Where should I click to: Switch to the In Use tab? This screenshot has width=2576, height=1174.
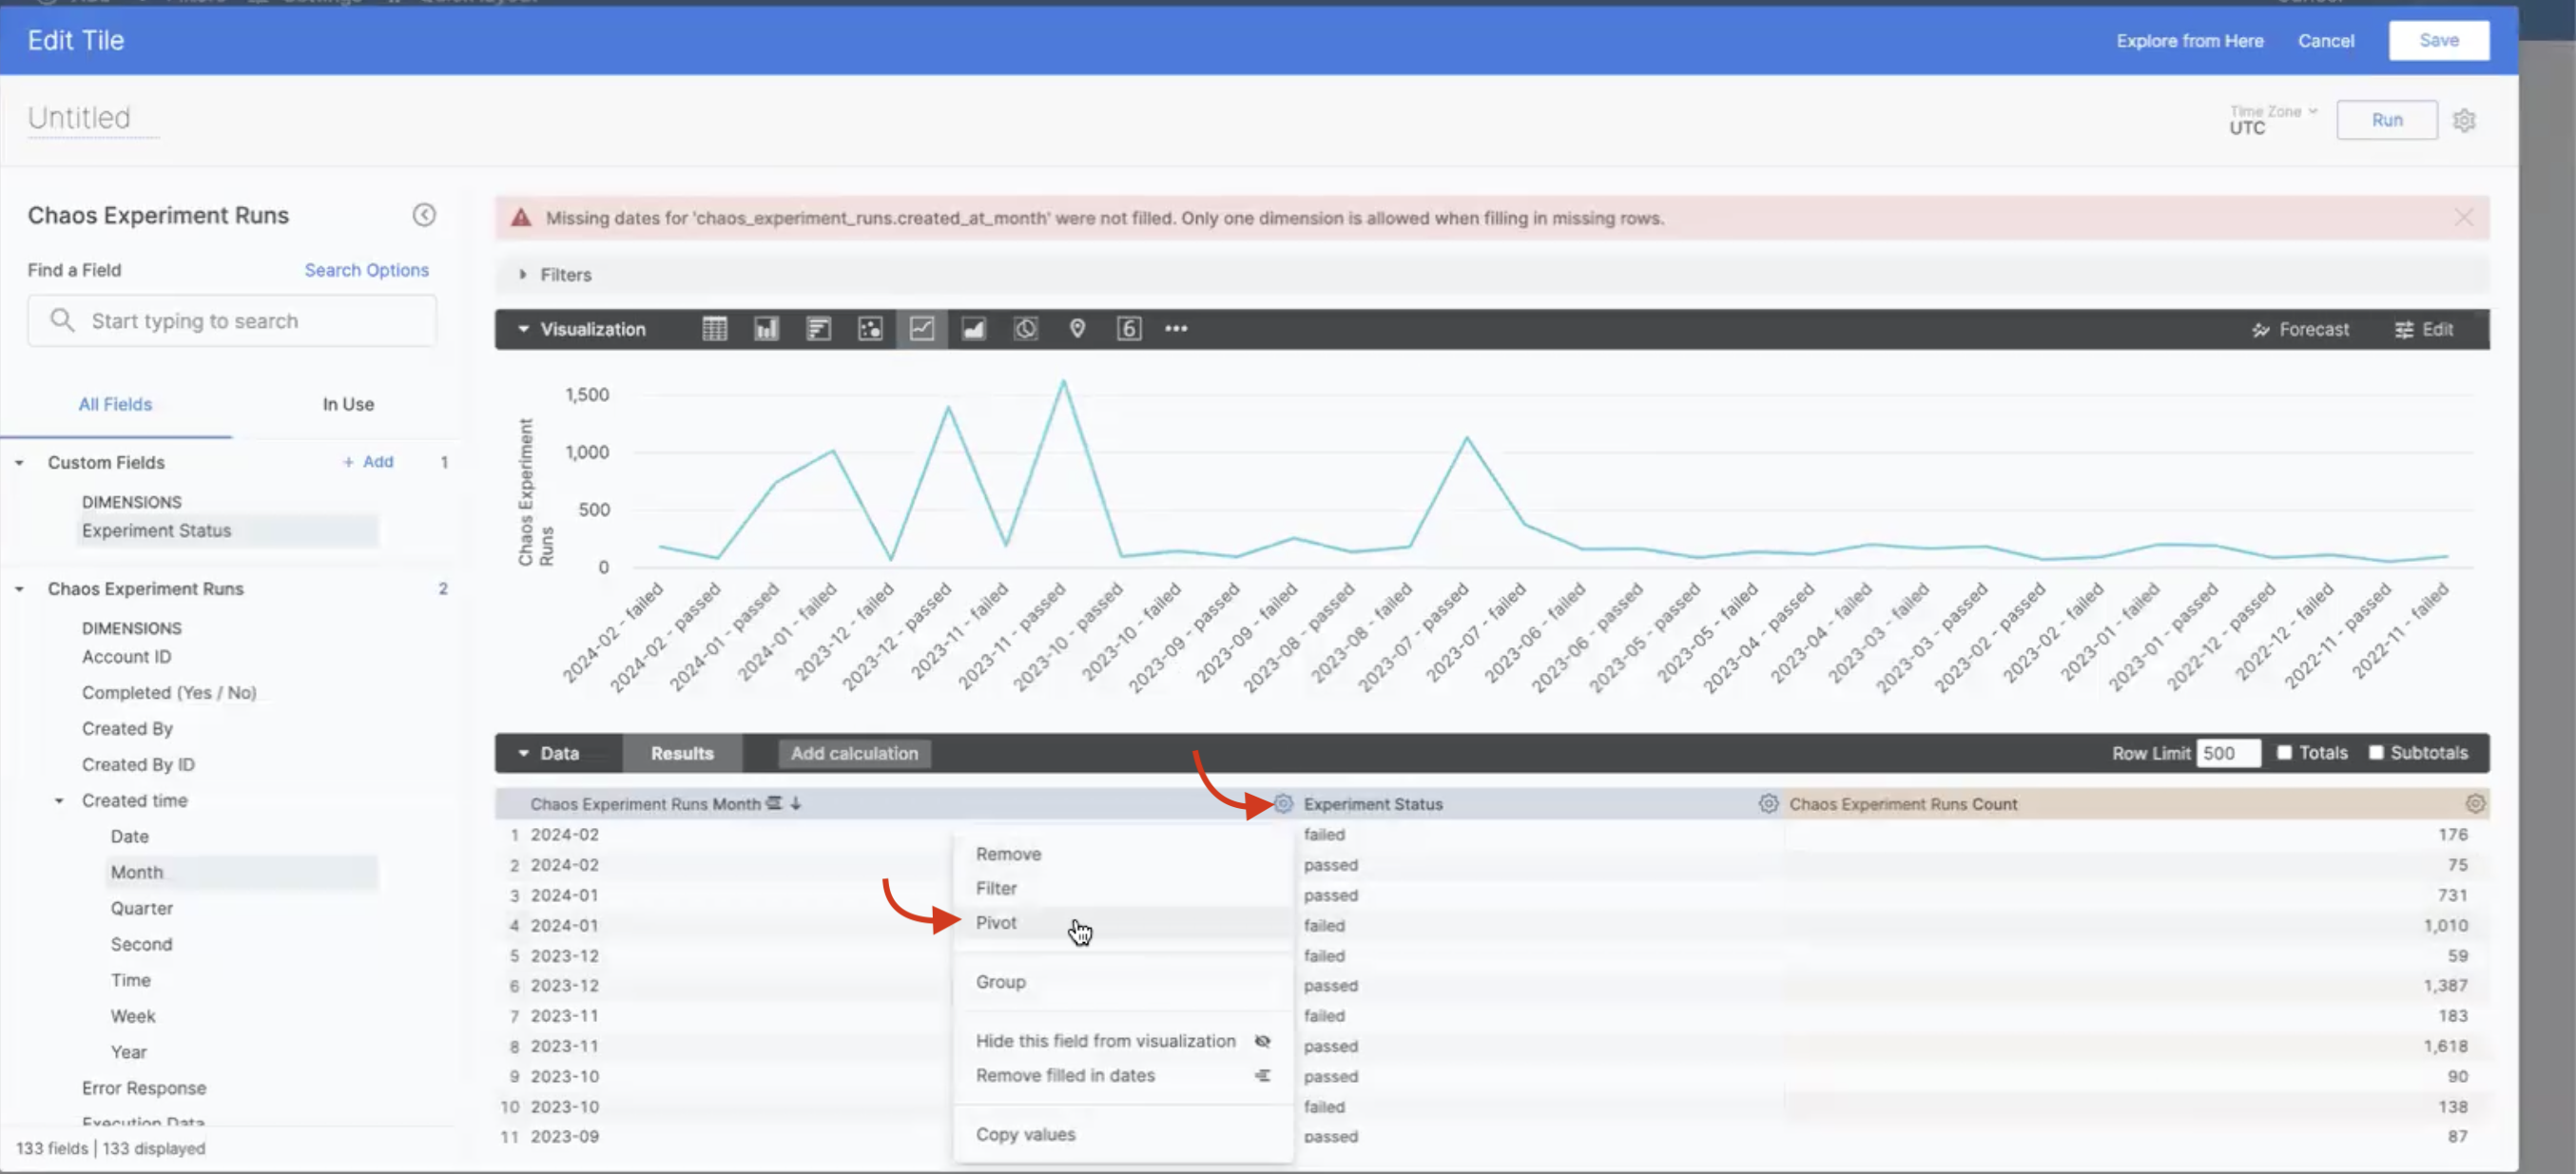(348, 404)
